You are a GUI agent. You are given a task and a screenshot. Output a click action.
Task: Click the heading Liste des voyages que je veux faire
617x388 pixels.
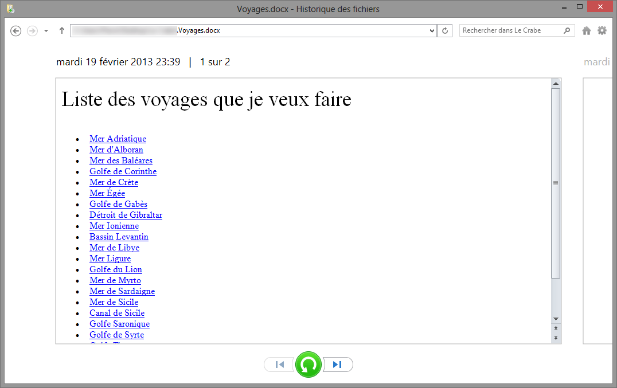click(206, 99)
